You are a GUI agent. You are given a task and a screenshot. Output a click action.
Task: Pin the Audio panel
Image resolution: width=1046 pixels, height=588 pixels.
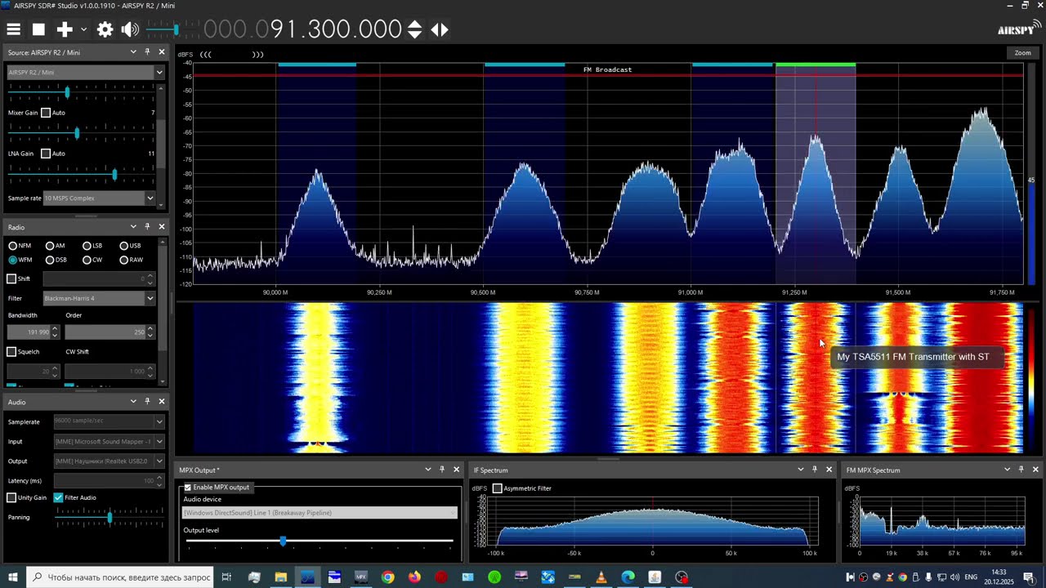147,402
